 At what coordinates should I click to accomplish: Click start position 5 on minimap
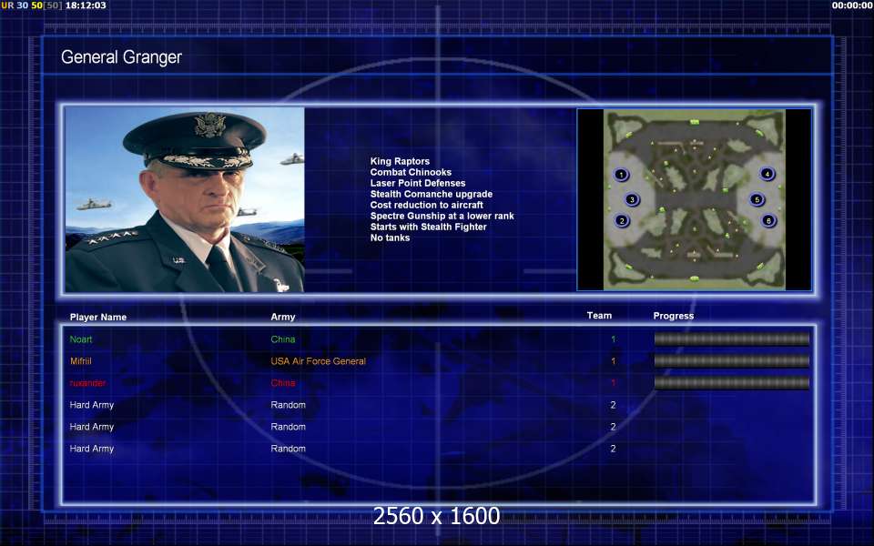tap(757, 199)
